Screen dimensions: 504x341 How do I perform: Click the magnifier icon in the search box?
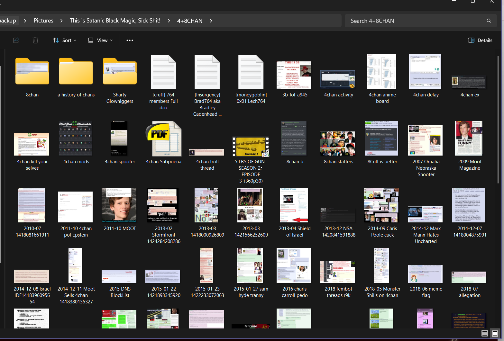click(489, 21)
